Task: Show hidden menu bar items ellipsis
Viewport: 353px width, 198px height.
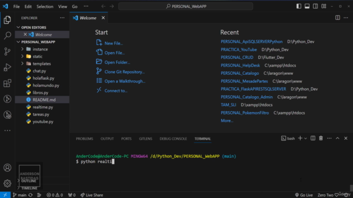Action: click(86, 7)
